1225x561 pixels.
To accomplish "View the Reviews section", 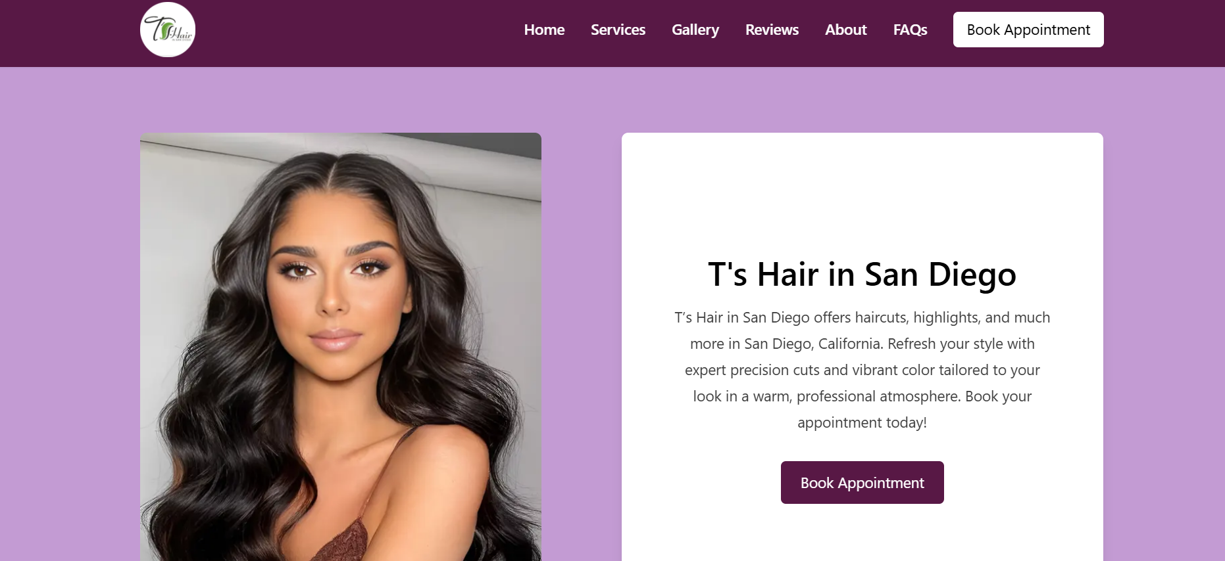I will point(772,30).
